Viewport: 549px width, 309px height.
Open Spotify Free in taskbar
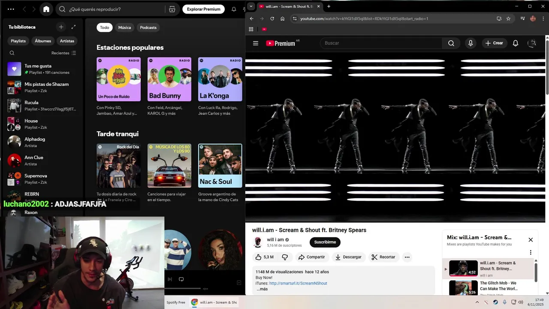pos(176,302)
